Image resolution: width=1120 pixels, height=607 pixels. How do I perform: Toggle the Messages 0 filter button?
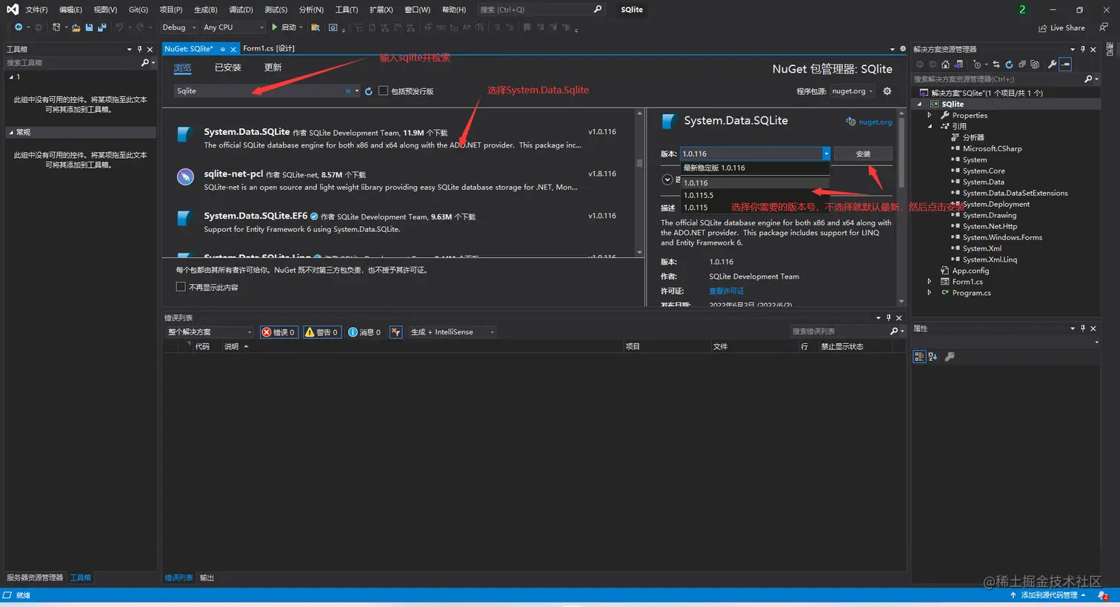click(364, 332)
